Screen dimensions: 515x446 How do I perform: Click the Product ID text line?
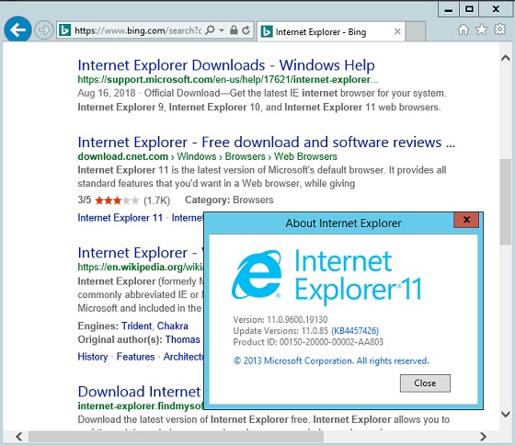tap(308, 342)
